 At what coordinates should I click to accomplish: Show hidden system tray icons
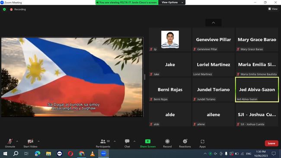click(205, 154)
